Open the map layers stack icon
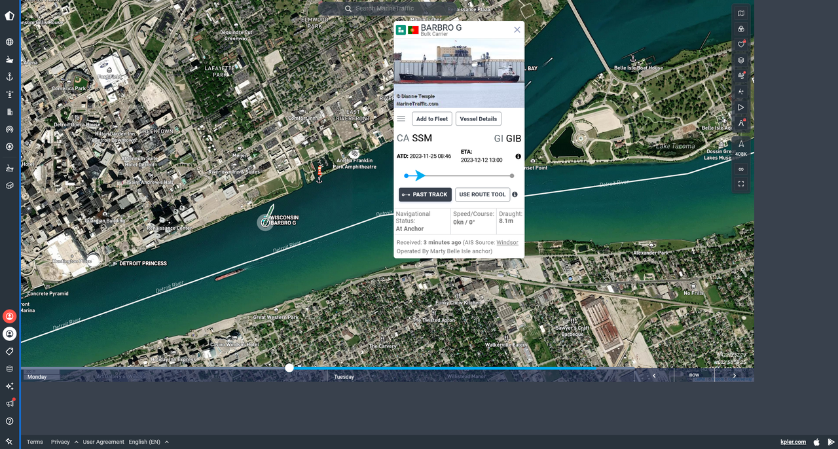The height and width of the screenshot is (449, 838). click(x=741, y=60)
